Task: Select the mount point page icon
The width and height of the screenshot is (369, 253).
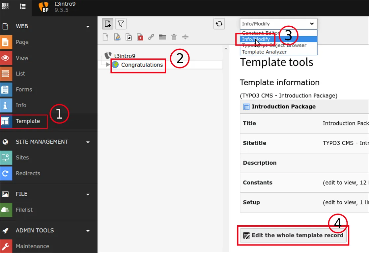Action: 140,37
